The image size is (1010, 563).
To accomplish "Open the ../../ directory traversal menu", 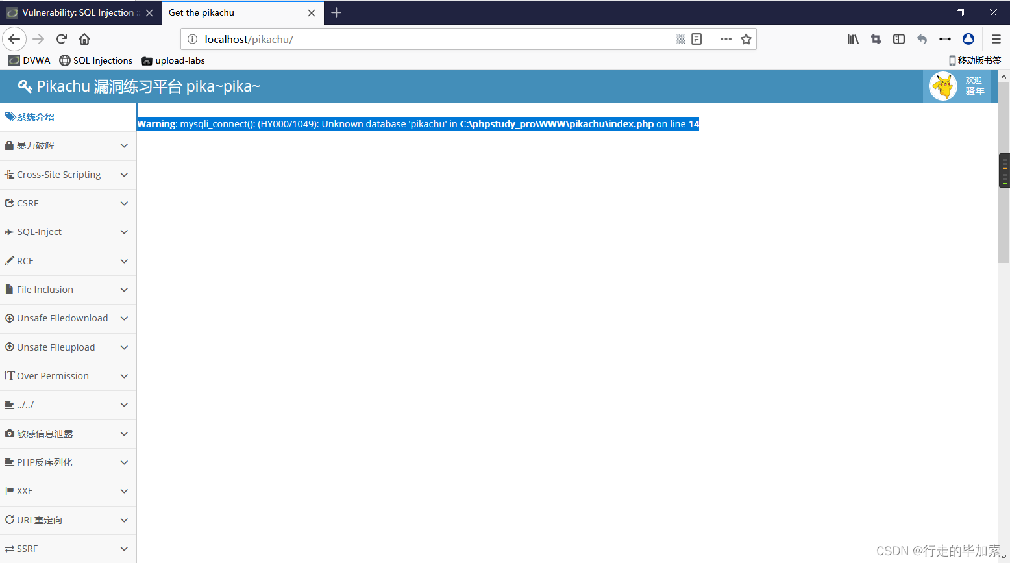I will (x=68, y=405).
